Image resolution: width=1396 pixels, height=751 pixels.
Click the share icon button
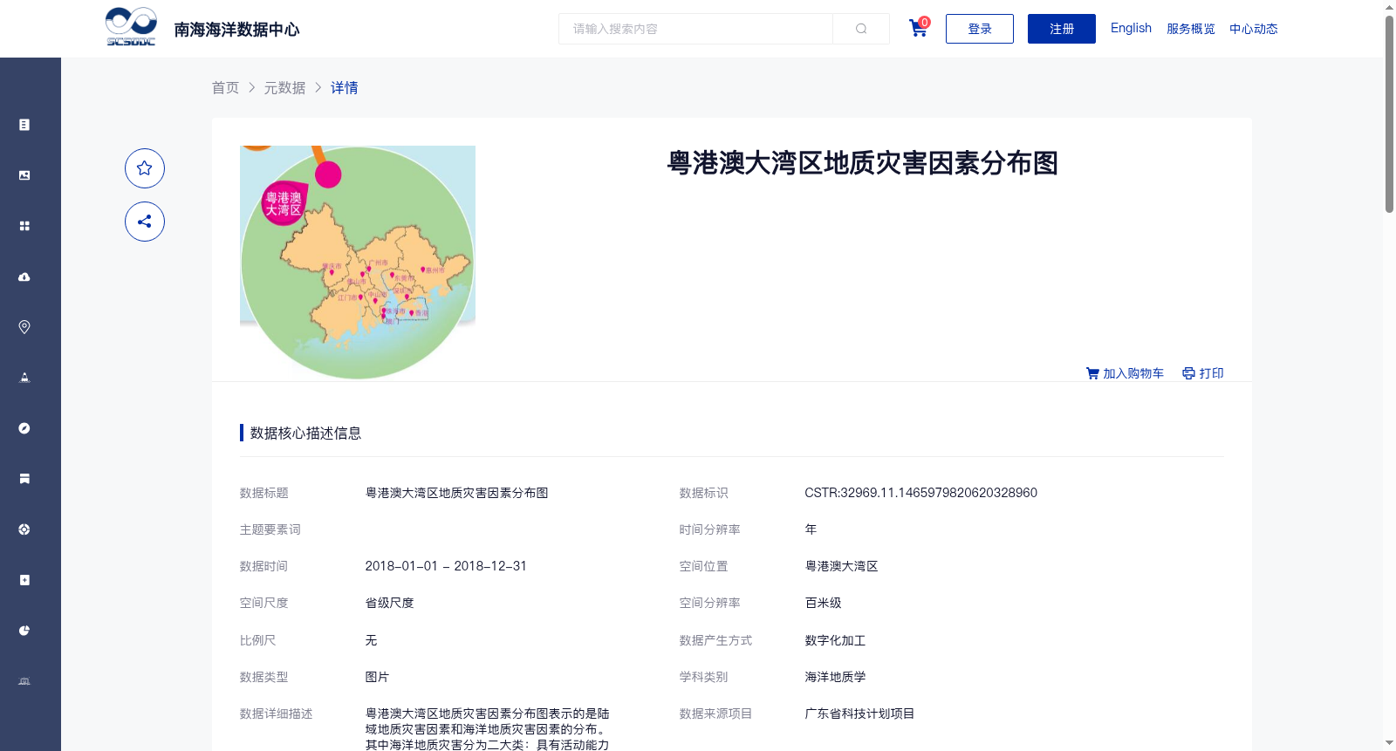(145, 222)
